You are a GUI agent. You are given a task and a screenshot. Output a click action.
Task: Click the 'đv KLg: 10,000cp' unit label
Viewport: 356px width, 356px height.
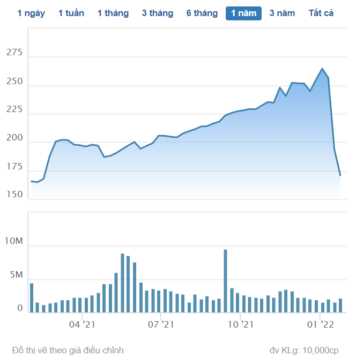(x=304, y=350)
